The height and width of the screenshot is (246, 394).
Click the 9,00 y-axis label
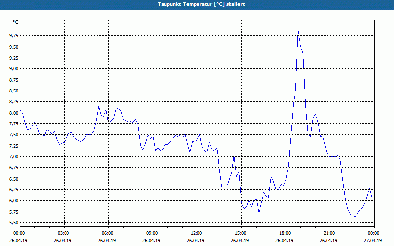click(14, 69)
